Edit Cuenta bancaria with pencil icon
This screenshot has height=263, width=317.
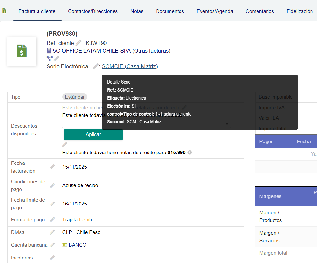click(x=52, y=245)
